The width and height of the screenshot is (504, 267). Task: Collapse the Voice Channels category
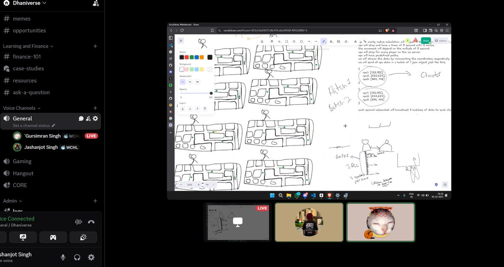[x=22, y=108]
